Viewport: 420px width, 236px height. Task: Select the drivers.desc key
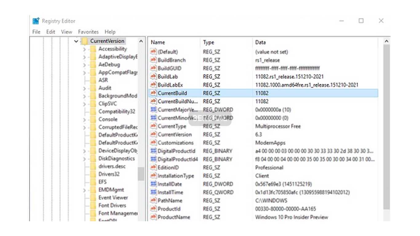tap(112, 166)
